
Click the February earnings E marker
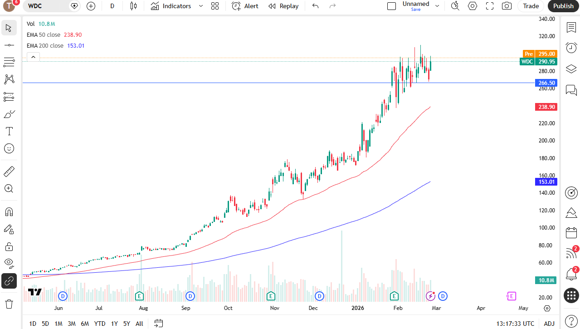tap(394, 296)
